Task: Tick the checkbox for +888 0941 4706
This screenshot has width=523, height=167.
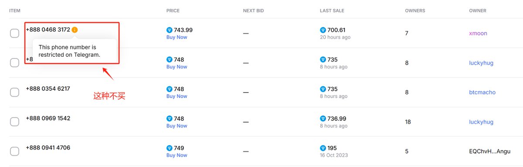Action: (x=14, y=151)
